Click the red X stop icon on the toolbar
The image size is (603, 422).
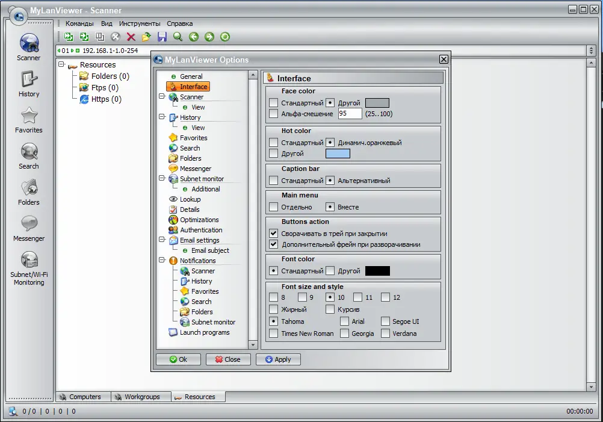pos(130,37)
